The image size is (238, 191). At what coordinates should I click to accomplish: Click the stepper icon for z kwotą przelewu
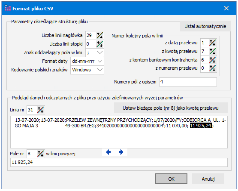tap(212, 51)
